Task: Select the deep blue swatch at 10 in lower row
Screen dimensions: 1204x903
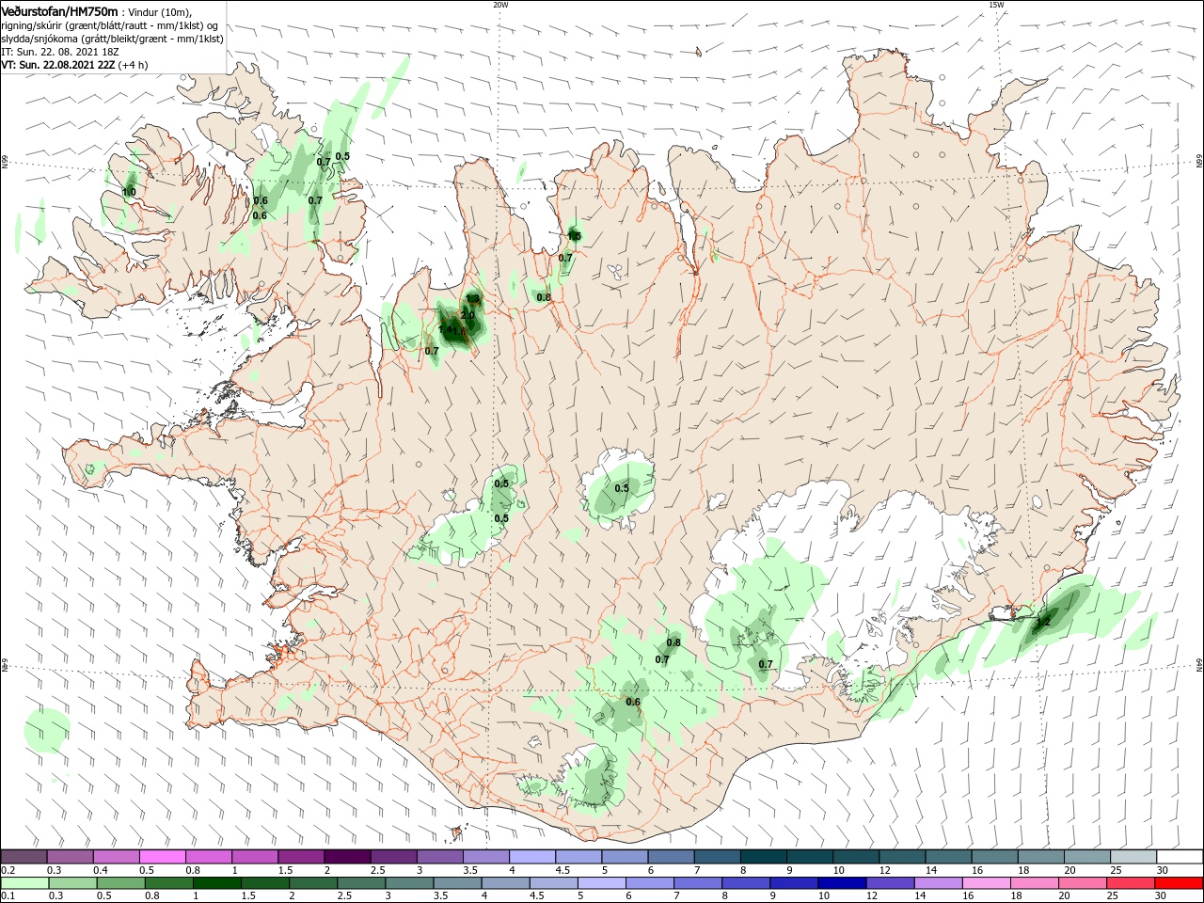Action: [x=842, y=883]
